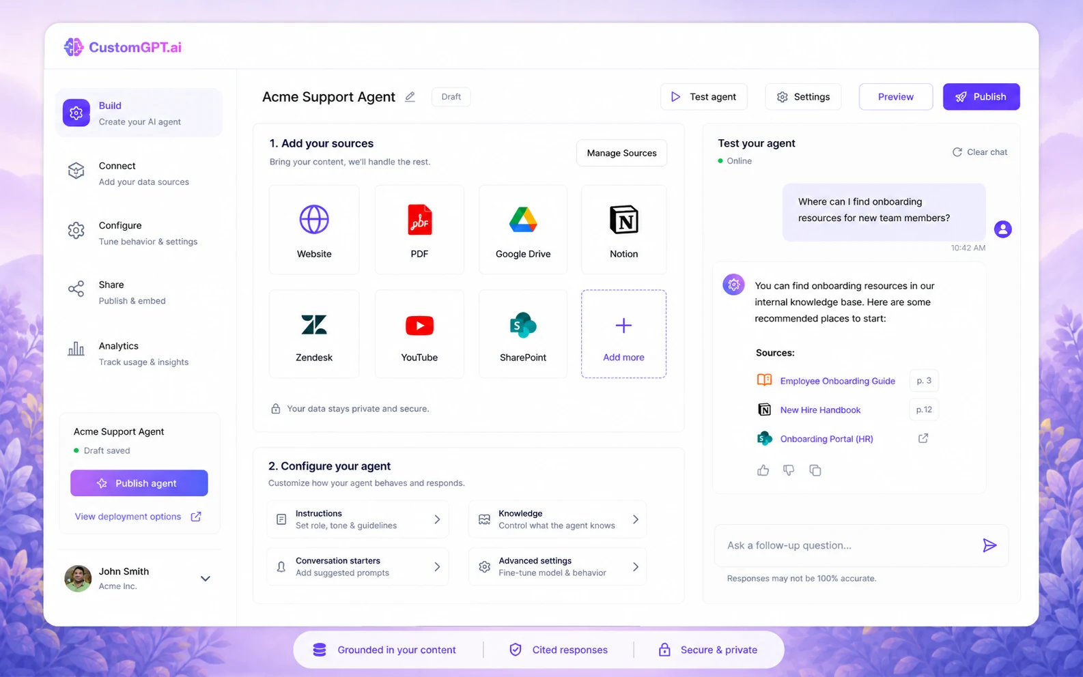1083x677 pixels.
Task: Click the CustomGPT.ai brain logo
Action: click(x=73, y=47)
